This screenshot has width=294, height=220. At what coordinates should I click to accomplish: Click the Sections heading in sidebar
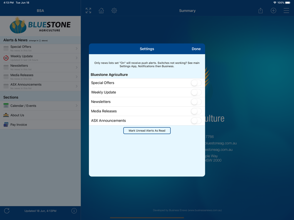pyautogui.click(x=11, y=97)
